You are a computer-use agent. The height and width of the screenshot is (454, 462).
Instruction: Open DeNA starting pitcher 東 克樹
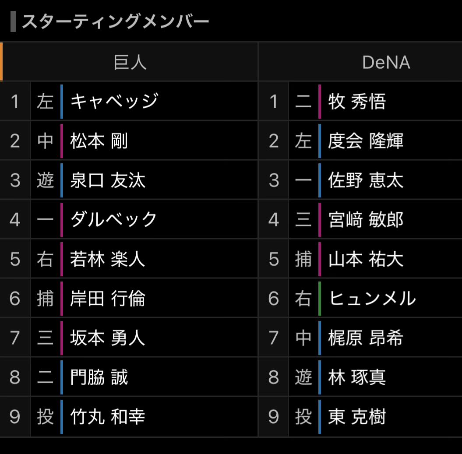pos(357,417)
